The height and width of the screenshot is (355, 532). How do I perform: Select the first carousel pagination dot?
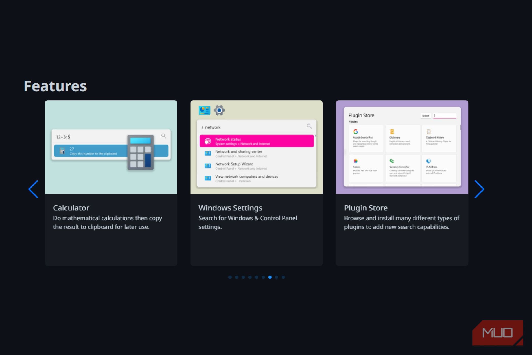coord(230,277)
